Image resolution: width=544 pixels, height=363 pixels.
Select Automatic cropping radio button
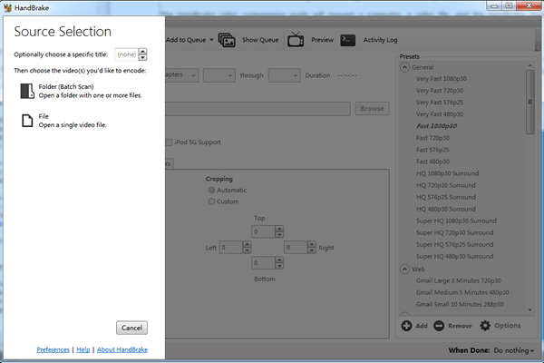pyautogui.click(x=211, y=190)
